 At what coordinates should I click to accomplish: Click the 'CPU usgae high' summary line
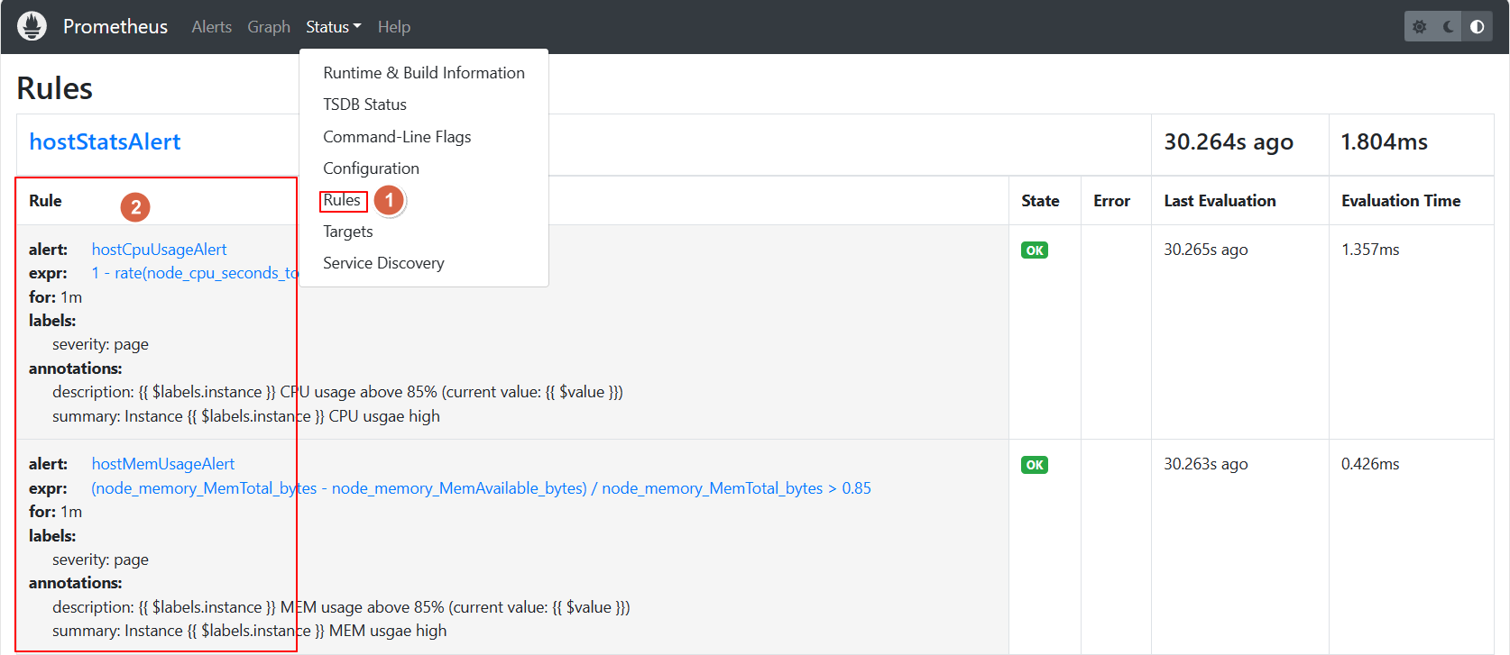coord(246,416)
